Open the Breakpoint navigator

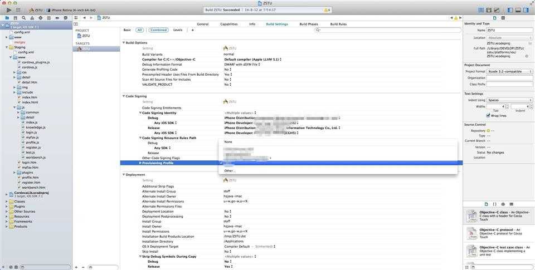click(x=57, y=18)
